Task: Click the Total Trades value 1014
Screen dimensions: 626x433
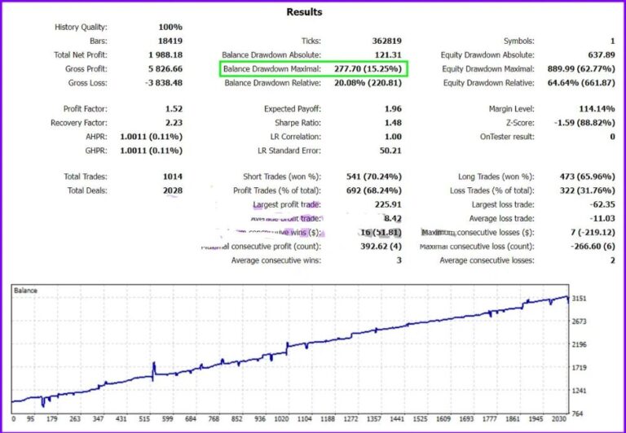Action: point(171,177)
